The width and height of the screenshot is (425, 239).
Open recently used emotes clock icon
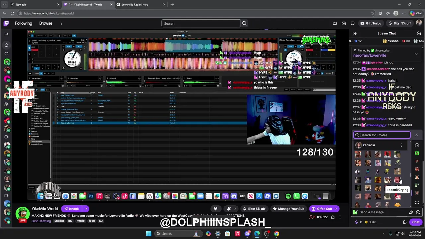tap(417, 145)
